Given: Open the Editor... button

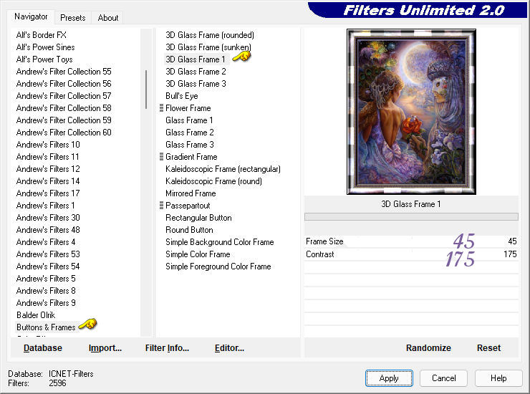Looking at the screenshot, I should 229,348.
